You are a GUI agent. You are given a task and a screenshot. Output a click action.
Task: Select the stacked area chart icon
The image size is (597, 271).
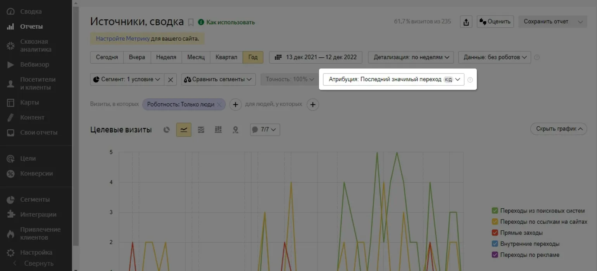tap(201, 130)
